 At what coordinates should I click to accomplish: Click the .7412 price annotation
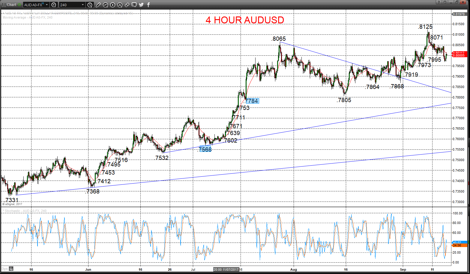tap(103, 181)
